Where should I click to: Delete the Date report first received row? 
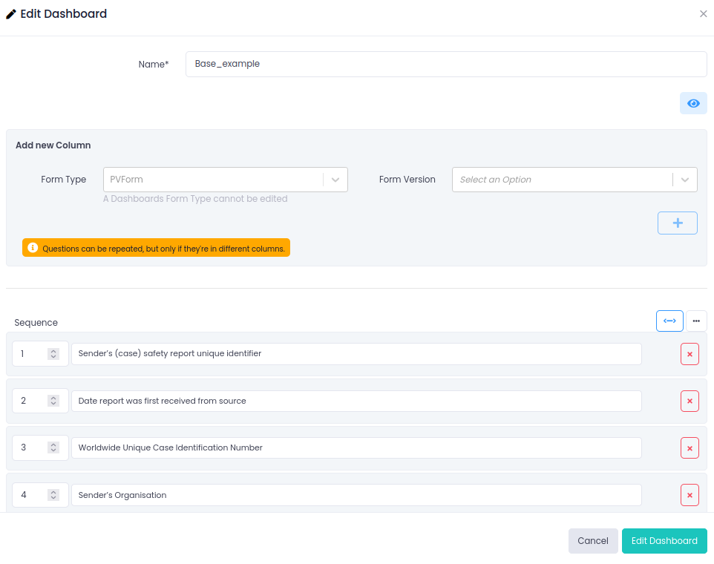(x=690, y=401)
